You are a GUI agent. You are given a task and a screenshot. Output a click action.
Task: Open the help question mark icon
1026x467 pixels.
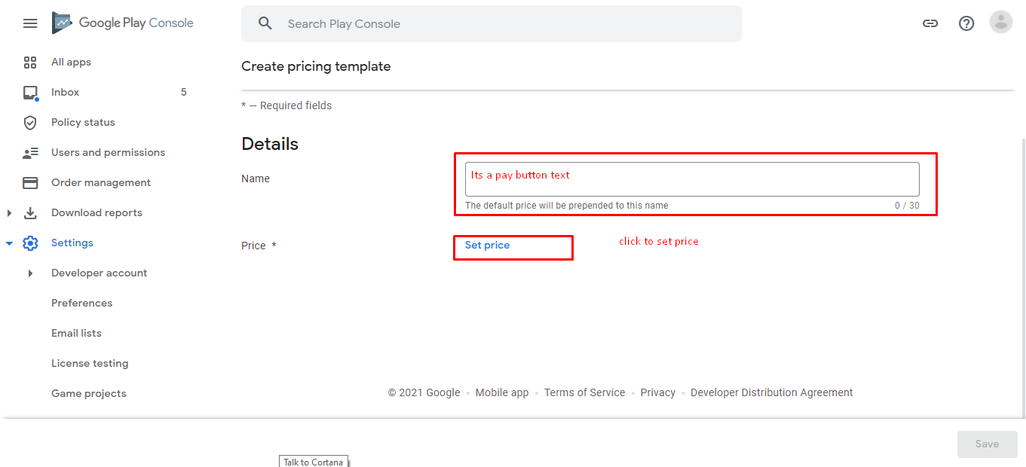(x=966, y=23)
